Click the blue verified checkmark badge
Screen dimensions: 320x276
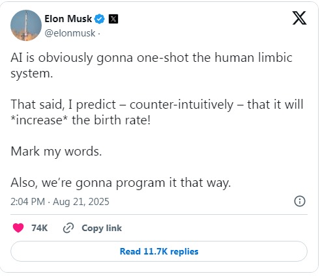tap(100, 19)
